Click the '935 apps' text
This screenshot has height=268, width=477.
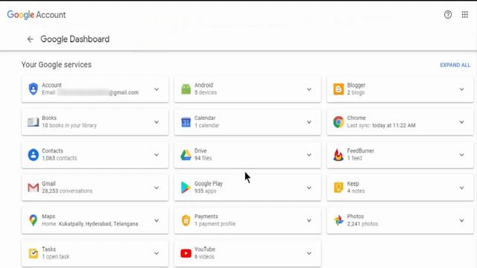(206, 191)
